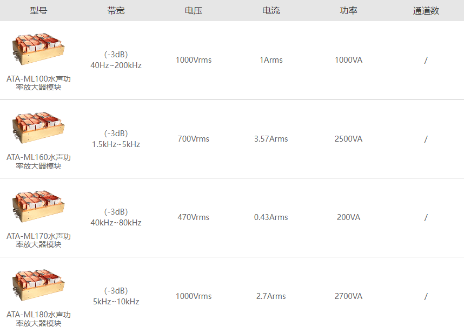Click the 通道数 column header
The image size is (464, 333).
coord(426,11)
